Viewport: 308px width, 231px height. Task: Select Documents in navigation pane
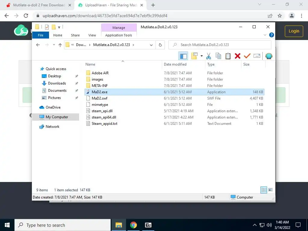[57, 91]
